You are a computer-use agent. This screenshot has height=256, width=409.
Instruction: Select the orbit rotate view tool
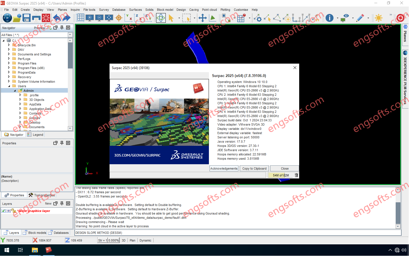[x=161, y=18]
